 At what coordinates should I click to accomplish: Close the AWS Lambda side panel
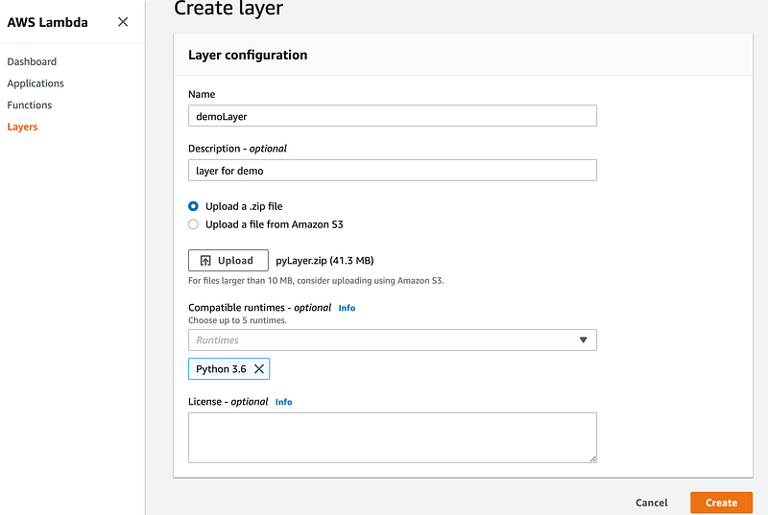123,22
